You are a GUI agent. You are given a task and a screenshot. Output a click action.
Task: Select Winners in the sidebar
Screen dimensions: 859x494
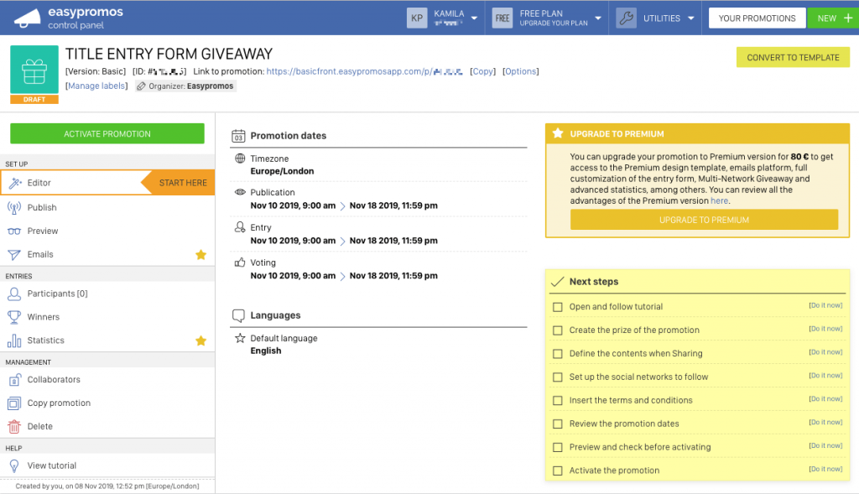[107, 317]
